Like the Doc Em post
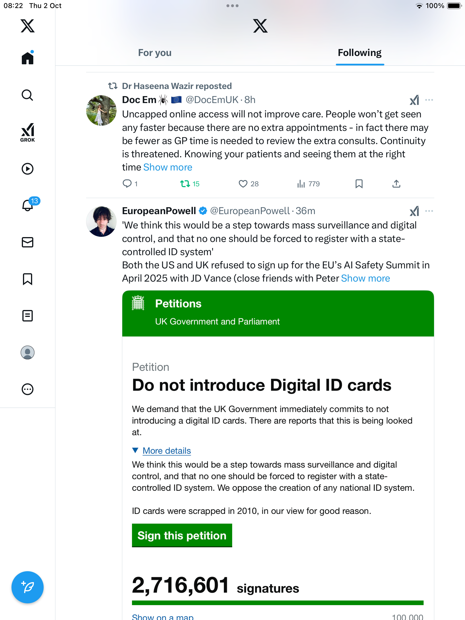This screenshot has width=465, height=620. 243,184
